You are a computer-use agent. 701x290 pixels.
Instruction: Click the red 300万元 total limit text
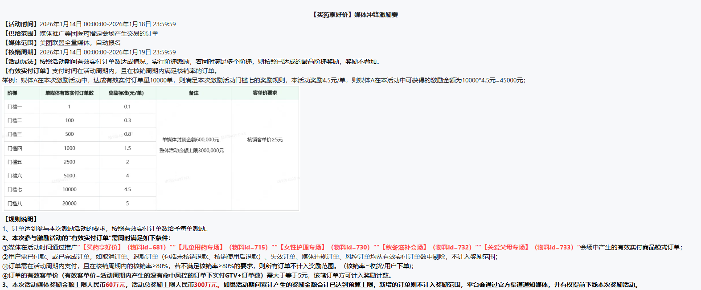pyautogui.click(x=205, y=285)
